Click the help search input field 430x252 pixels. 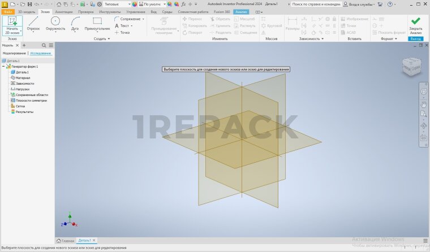tap(316, 4)
